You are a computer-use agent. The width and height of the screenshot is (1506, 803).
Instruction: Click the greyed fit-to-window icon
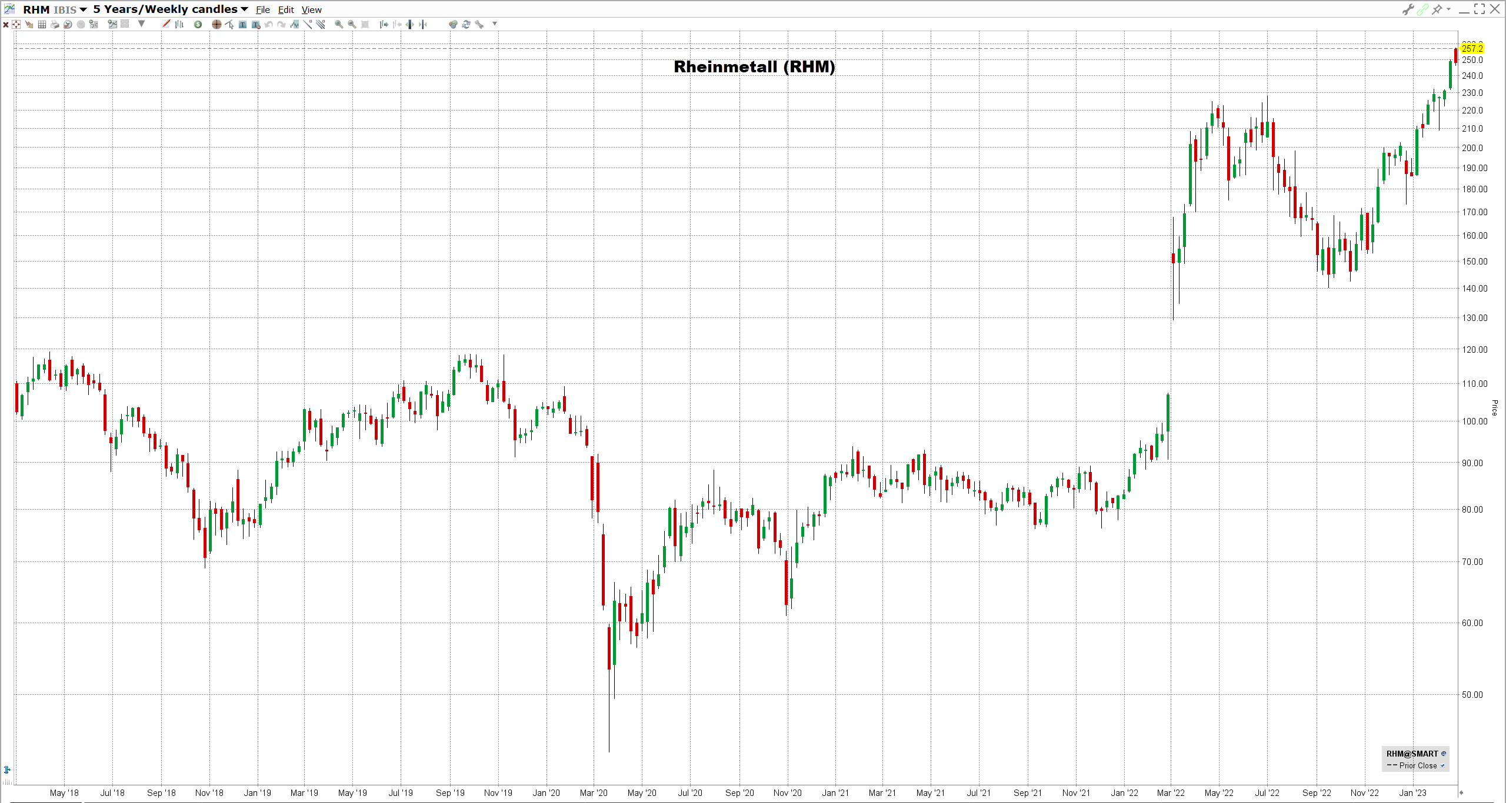[x=365, y=25]
